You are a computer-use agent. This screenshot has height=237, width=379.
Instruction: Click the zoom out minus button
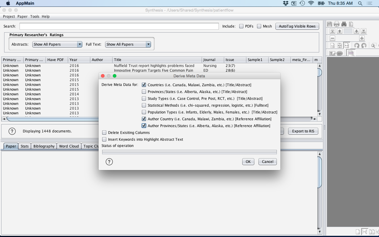pyautogui.click(x=333, y=38)
